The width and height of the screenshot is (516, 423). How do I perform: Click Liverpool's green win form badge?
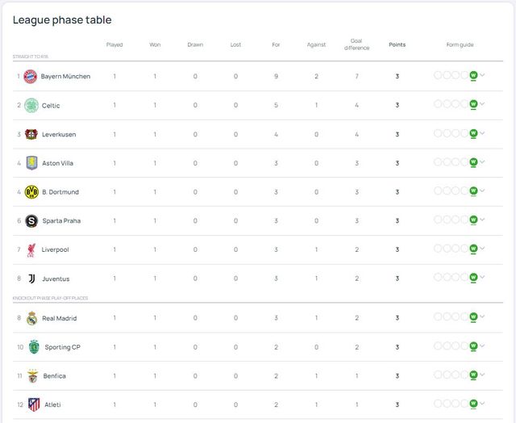click(x=473, y=249)
